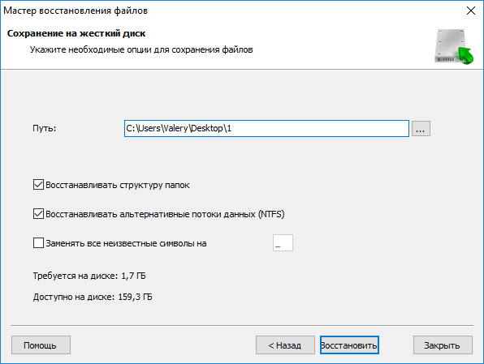
Task: Disable 'Восстанавливать альтернативные потоки данных (NTFS)' checkbox
Action: (x=38, y=214)
